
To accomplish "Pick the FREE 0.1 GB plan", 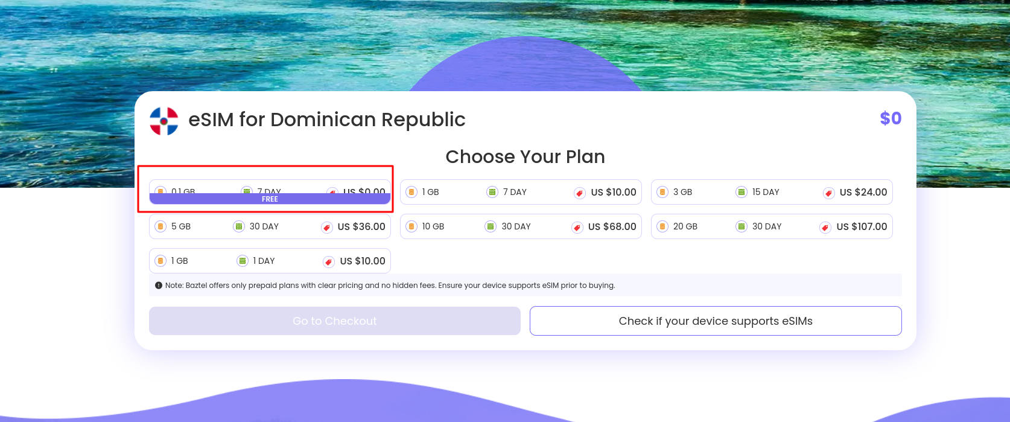I will point(270,193).
